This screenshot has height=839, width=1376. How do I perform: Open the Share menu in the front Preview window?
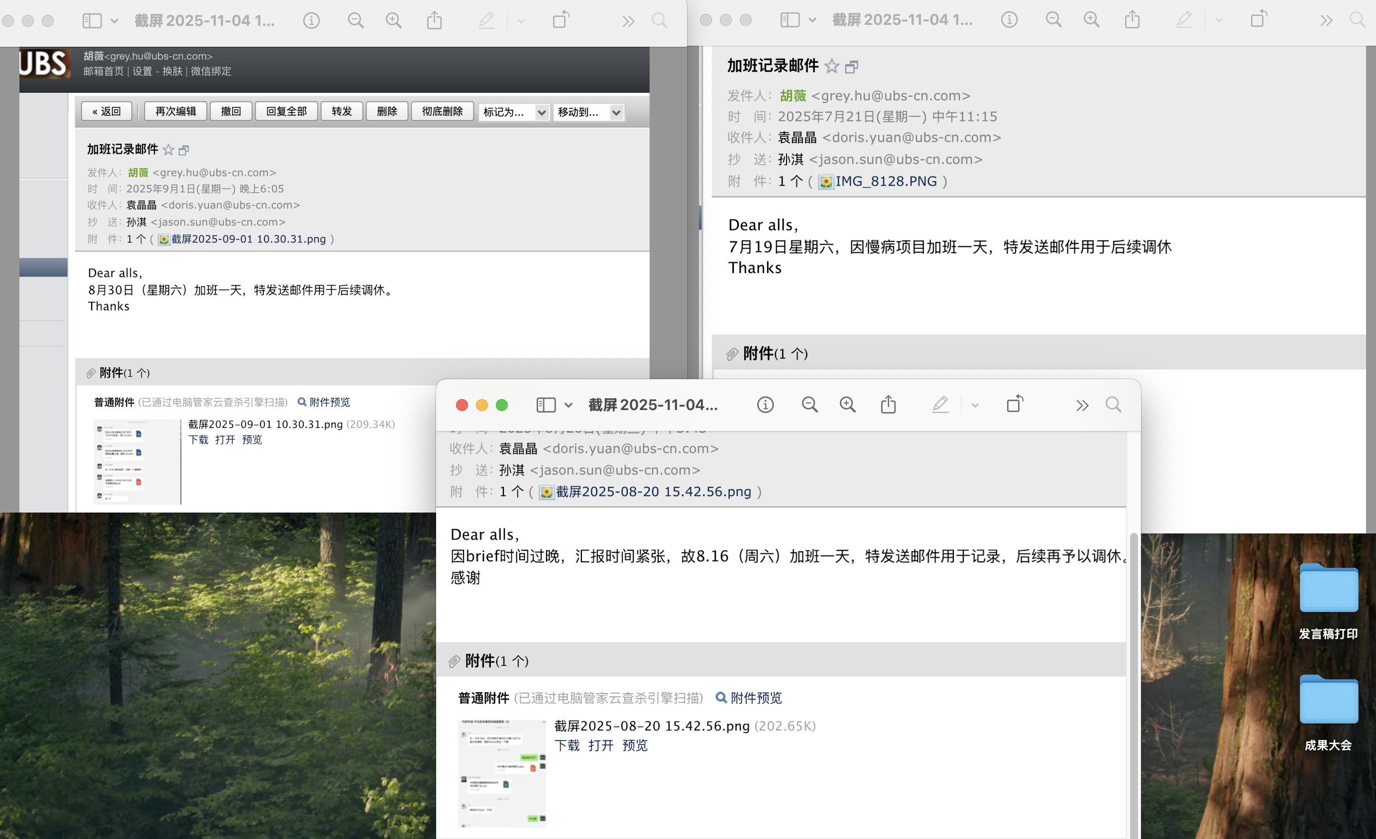888,405
